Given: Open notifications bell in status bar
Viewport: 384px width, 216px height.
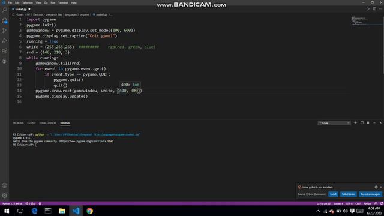Looking at the screenshot, I should click(382, 203).
